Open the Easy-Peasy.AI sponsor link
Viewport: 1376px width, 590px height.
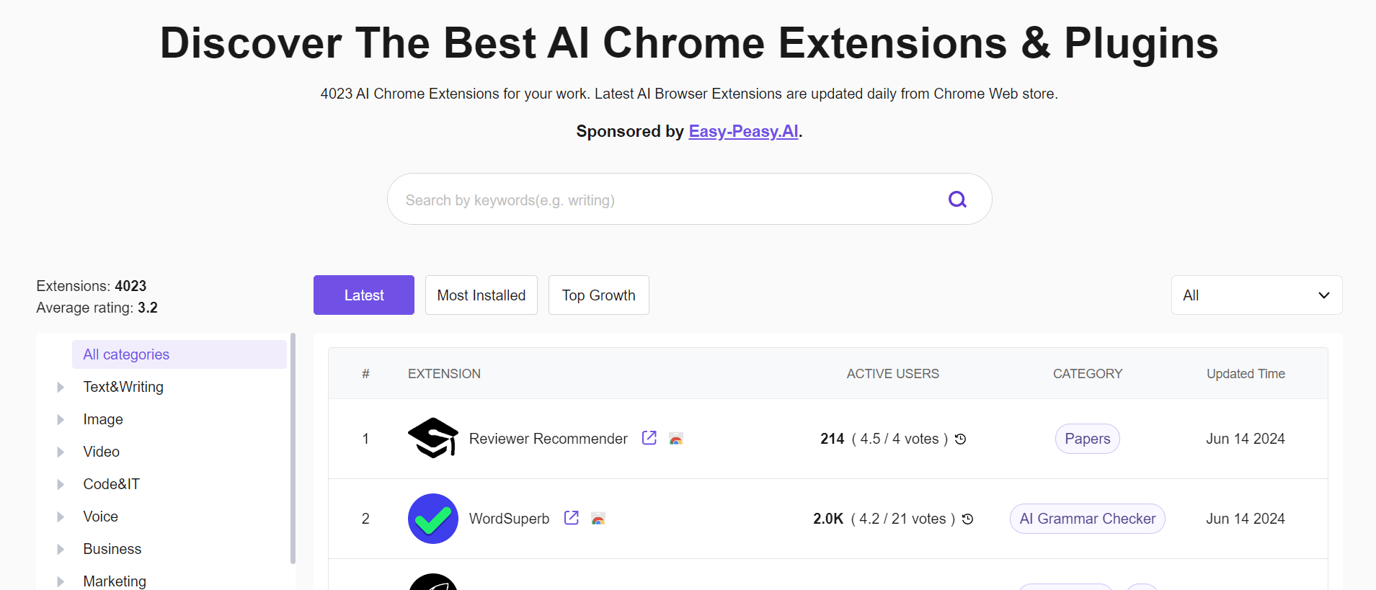pyautogui.click(x=743, y=131)
